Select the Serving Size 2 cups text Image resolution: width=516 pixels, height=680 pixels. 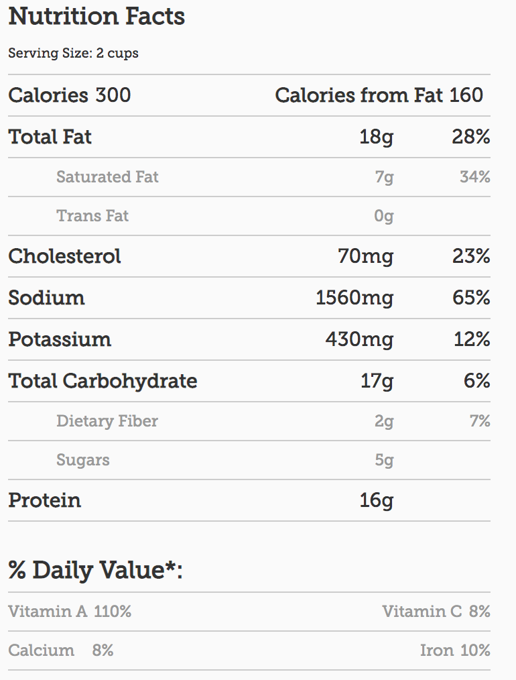pos(73,54)
